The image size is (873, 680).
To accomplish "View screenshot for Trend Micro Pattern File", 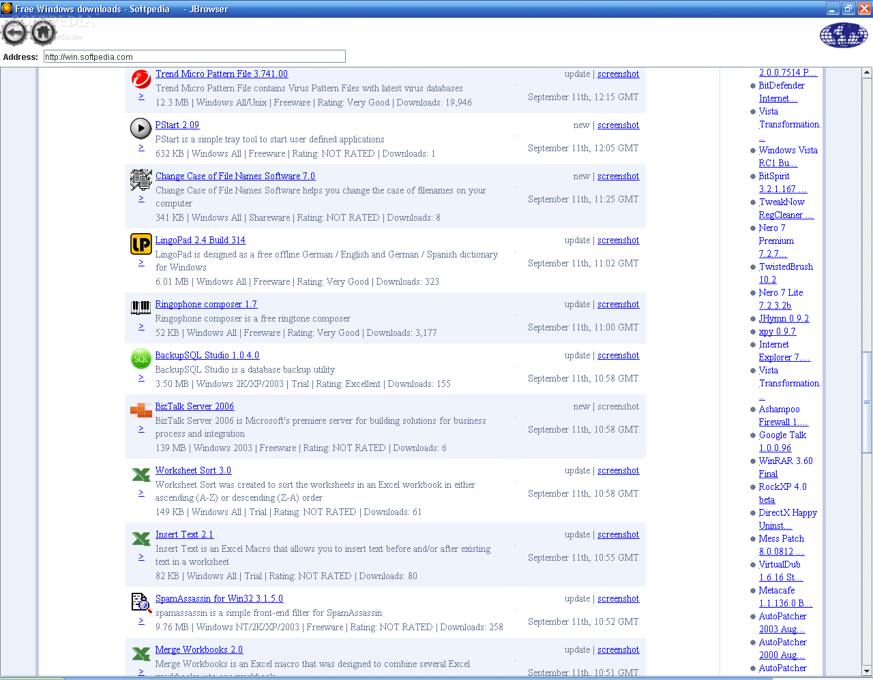I will pyautogui.click(x=619, y=74).
